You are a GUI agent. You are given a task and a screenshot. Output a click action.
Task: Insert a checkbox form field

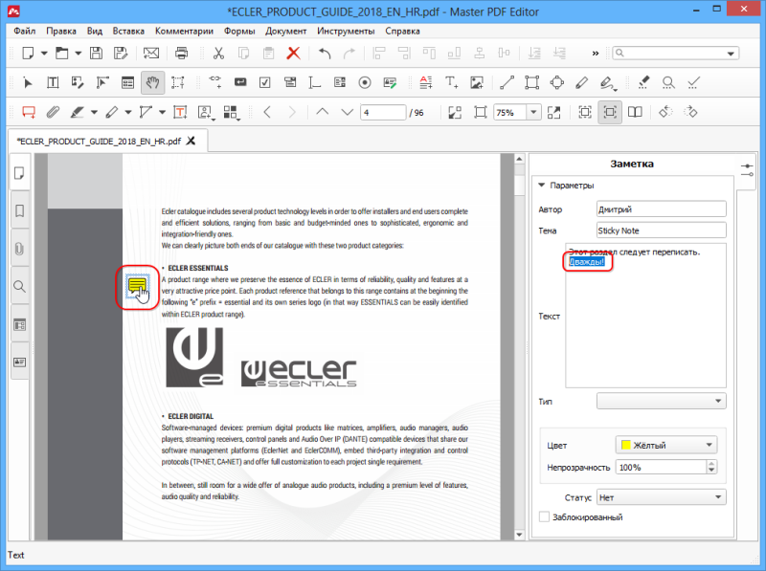(x=265, y=82)
